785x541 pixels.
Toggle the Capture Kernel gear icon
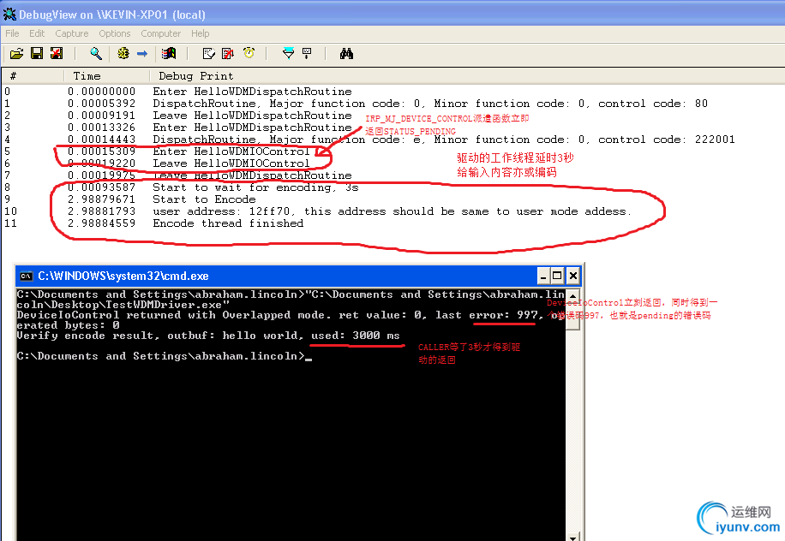click(x=123, y=53)
